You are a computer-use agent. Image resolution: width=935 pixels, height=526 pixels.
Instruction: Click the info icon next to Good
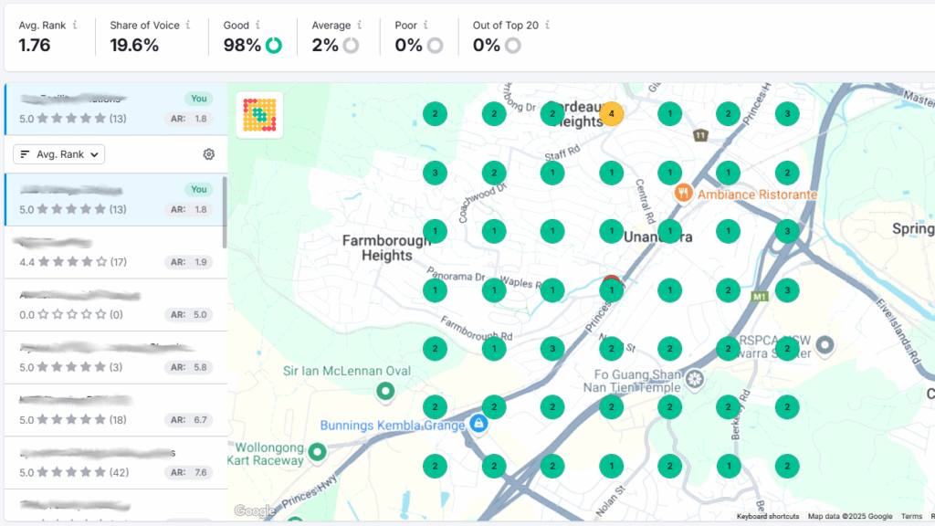pos(258,26)
